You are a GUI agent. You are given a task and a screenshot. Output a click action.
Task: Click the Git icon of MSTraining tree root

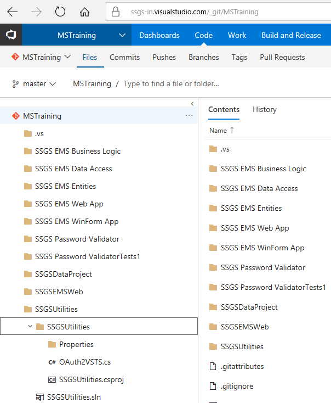[x=16, y=116]
